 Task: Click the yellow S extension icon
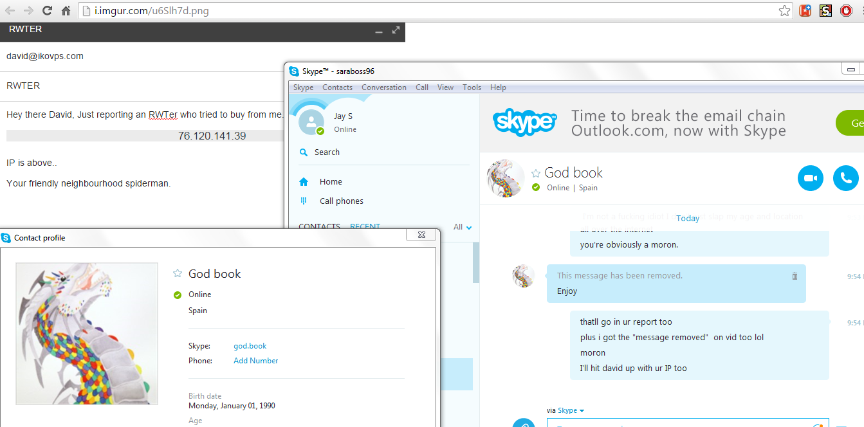click(x=826, y=11)
